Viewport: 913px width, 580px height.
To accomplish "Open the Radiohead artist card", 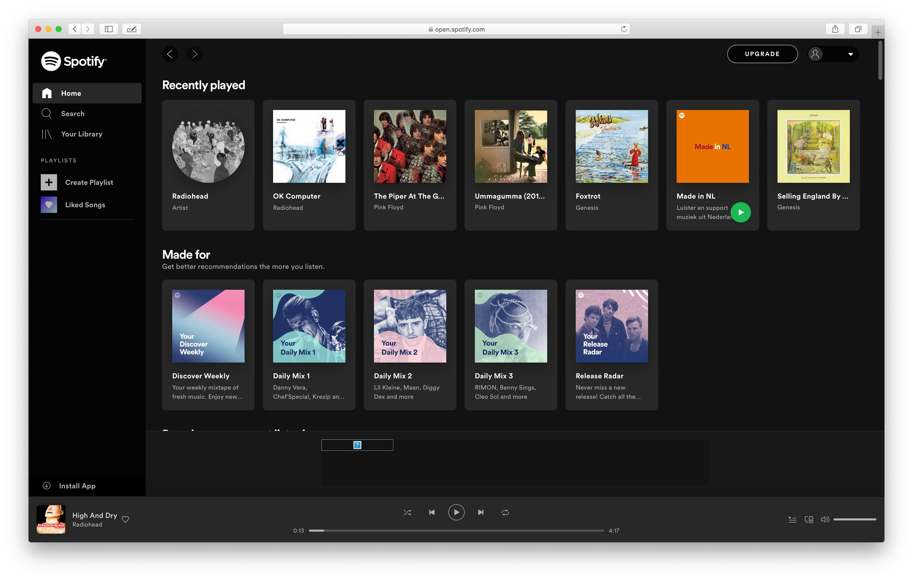I will [208, 165].
